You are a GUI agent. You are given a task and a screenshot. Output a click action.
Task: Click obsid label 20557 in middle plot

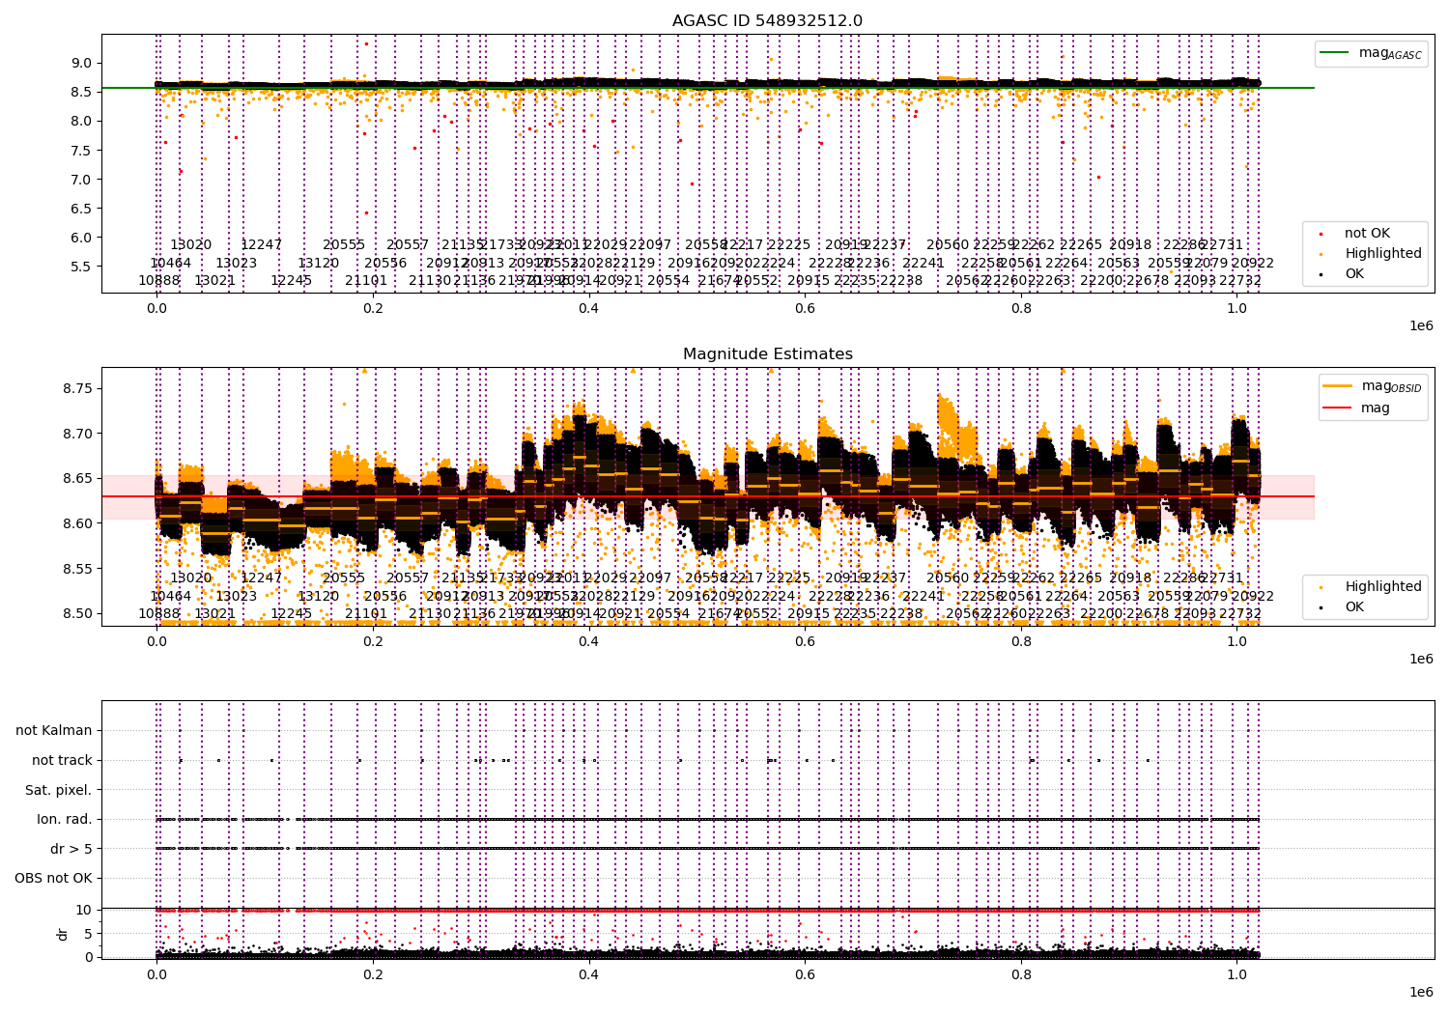click(408, 578)
